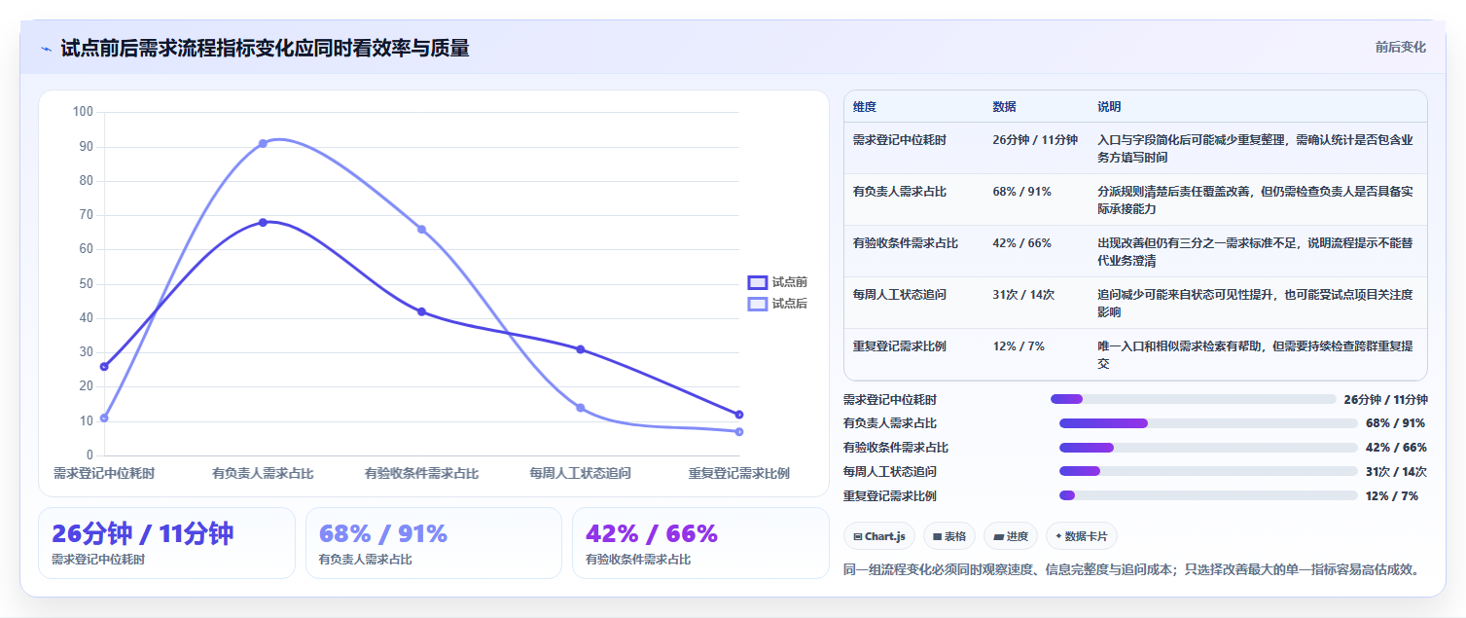Click the 试点后 data point at 14
The image size is (1466, 618).
click(580, 408)
